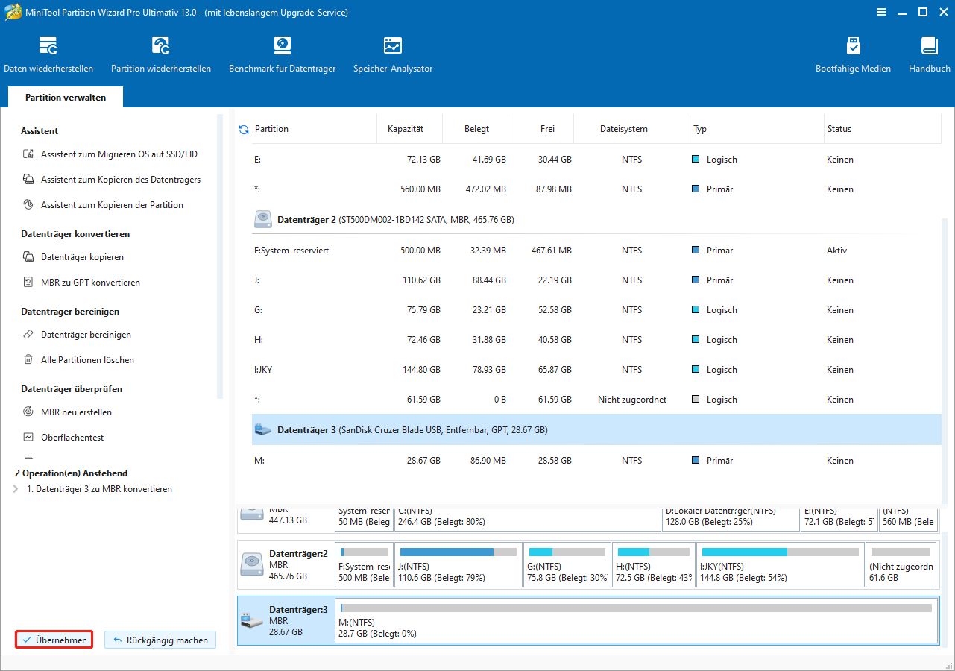Image resolution: width=955 pixels, height=671 pixels.
Task: Click the refresh icon beside Partition header
Action: pyautogui.click(x=244, y=130)
